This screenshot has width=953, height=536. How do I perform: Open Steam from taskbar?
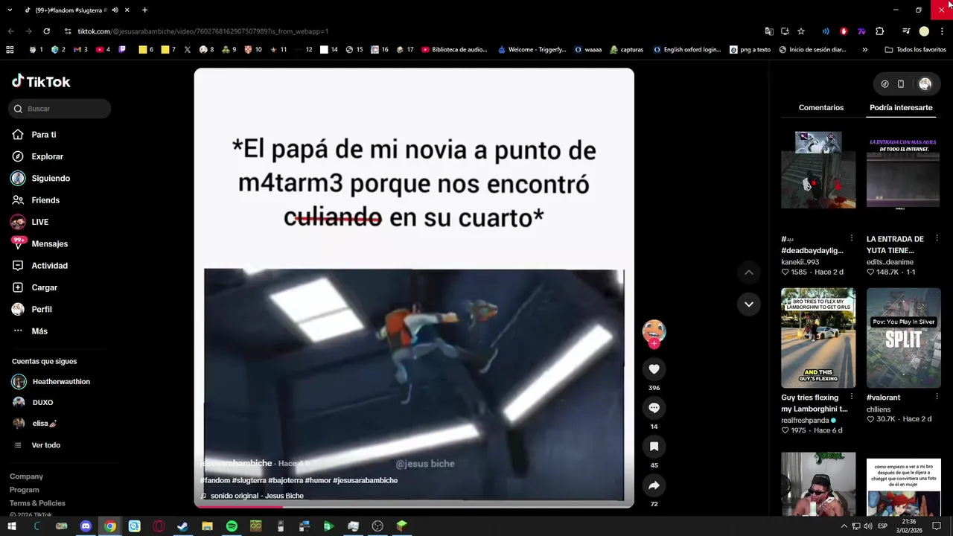[x=182, y=526]
